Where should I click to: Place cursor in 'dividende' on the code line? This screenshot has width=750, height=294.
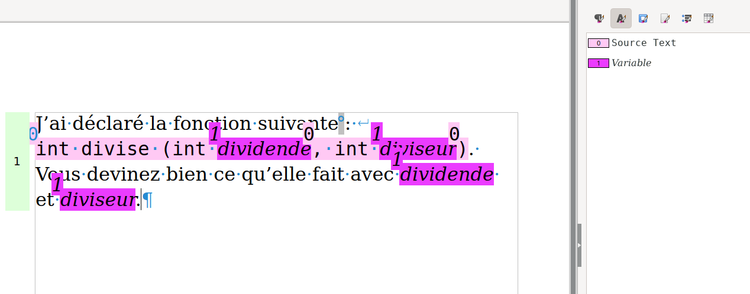[264, 150]
